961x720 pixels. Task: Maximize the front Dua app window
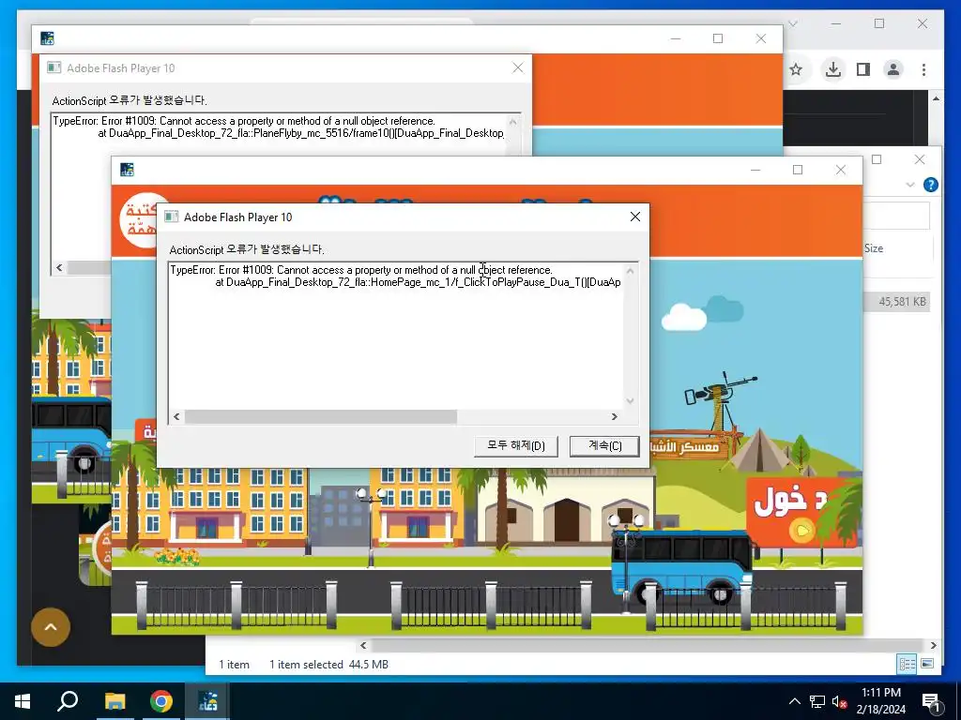pos(798,170)
